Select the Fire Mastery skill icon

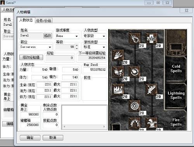(x=135, y=123)
